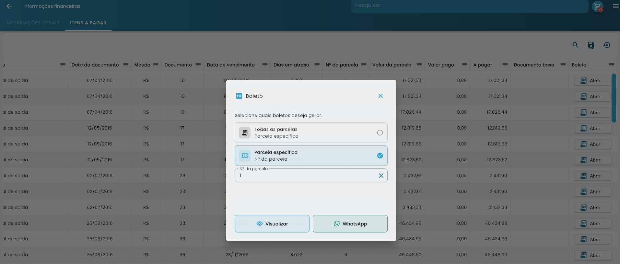Open the Data de vencimento column menu

pyautogui.click(x=265, y=65)
